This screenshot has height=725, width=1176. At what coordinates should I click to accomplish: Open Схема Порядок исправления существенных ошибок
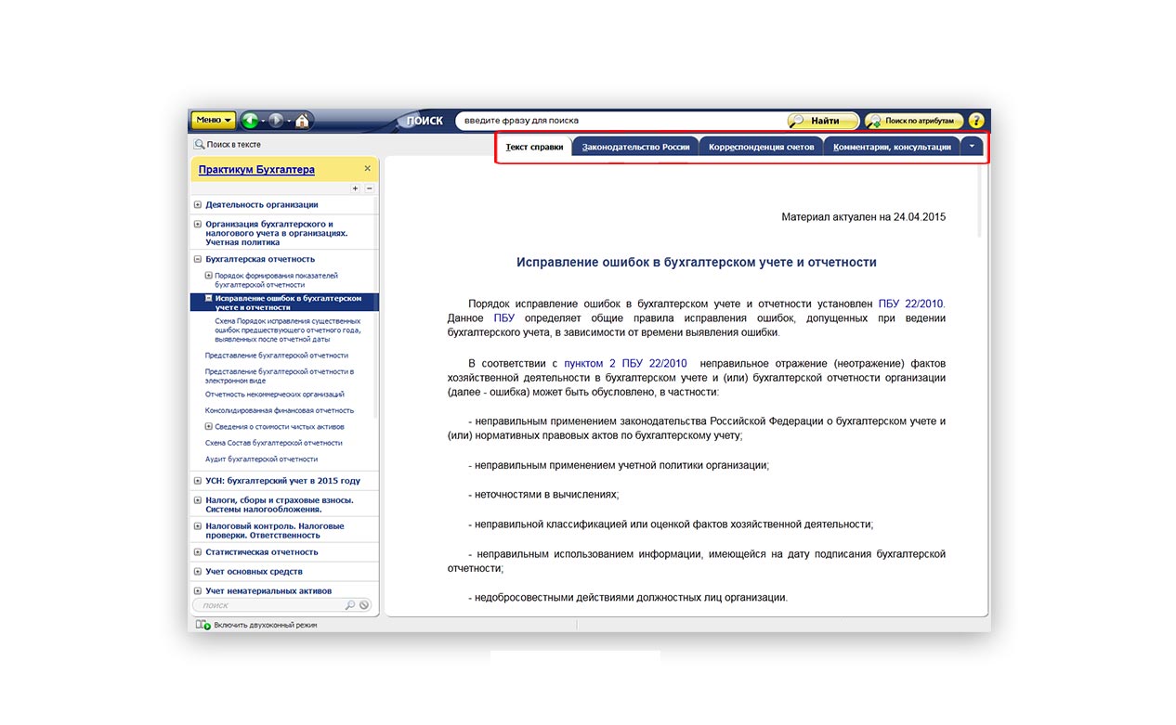pyautogui.click(x=288, y=330)
